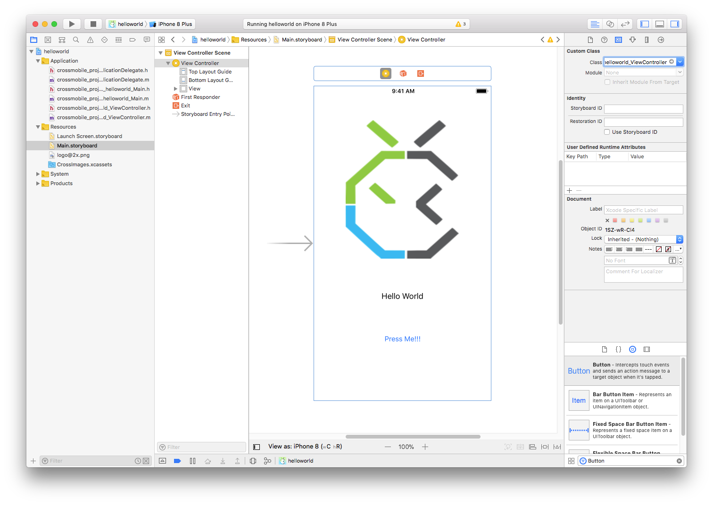Collapse View Controller Scene in outline
Image resolution: width=713 pixels, height=505 pixels.
(x=161, y=53)
